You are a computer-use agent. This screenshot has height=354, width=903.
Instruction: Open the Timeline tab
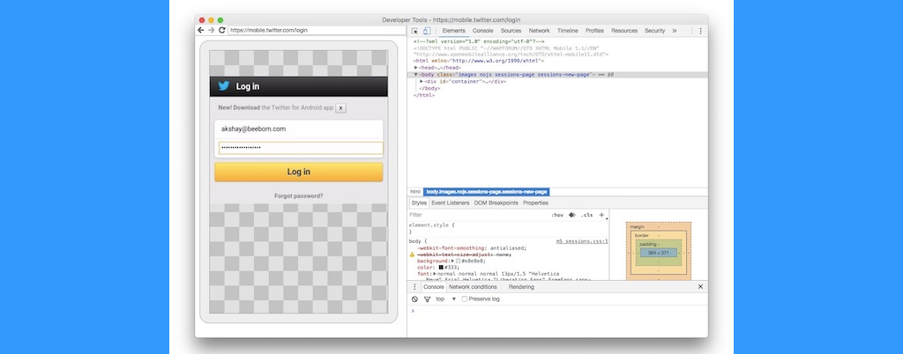[x=567, y=31]
